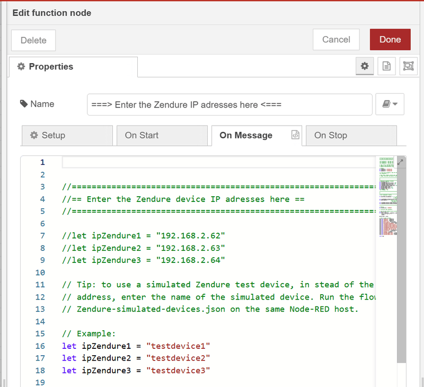Open node description document icon
Viewport: 424px width, 387px height.
point(386,66)
